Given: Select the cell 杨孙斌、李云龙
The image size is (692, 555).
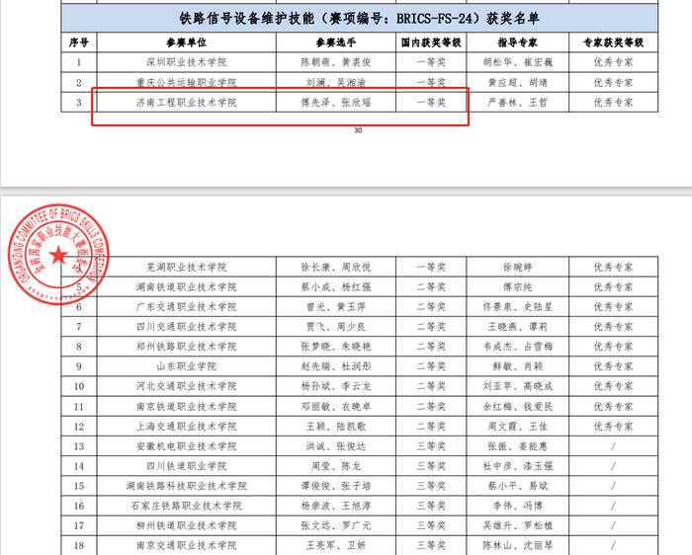Looking at the screenshot, I should click(336, 386).
